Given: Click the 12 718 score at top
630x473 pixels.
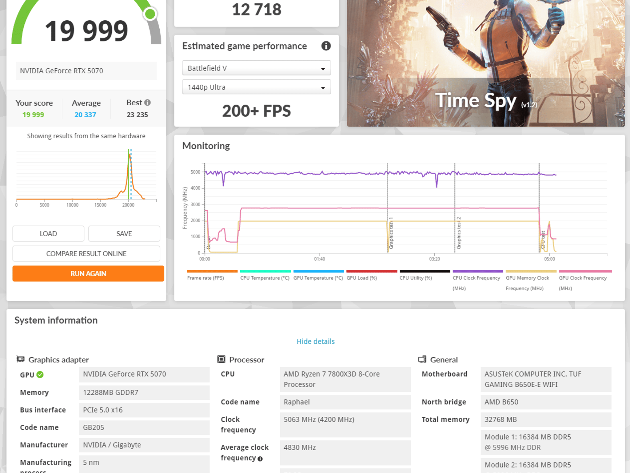Looking at the screenshot, I should pyautogui.click(x=257, y=10).
